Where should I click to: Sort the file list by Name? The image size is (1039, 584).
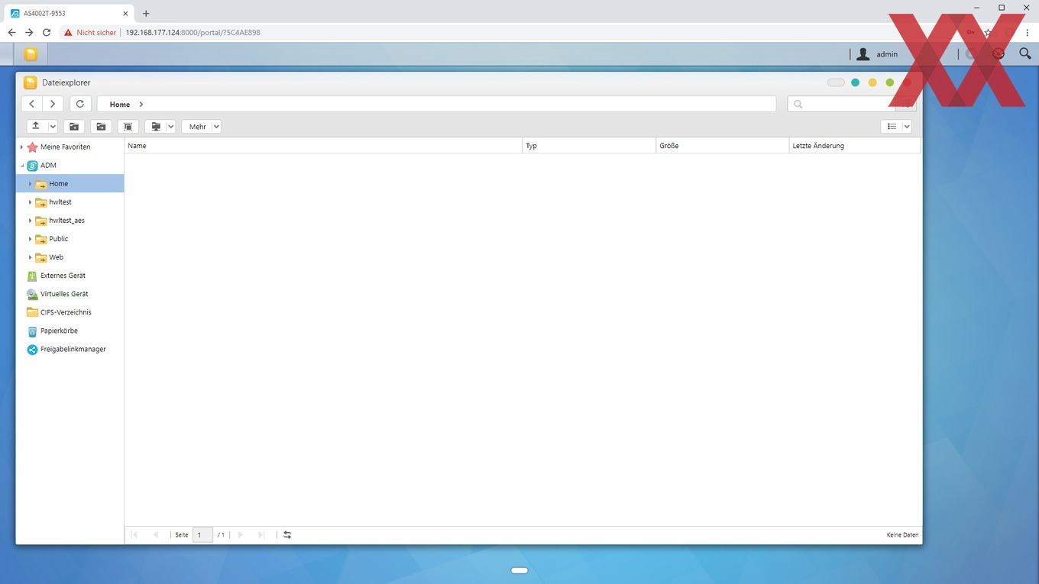coord(323,146)
